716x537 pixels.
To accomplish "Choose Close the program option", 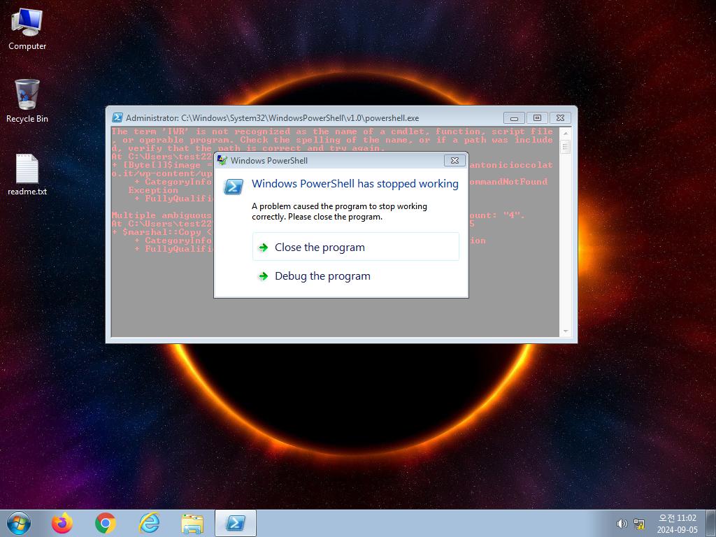I will (x=355, y=247).
